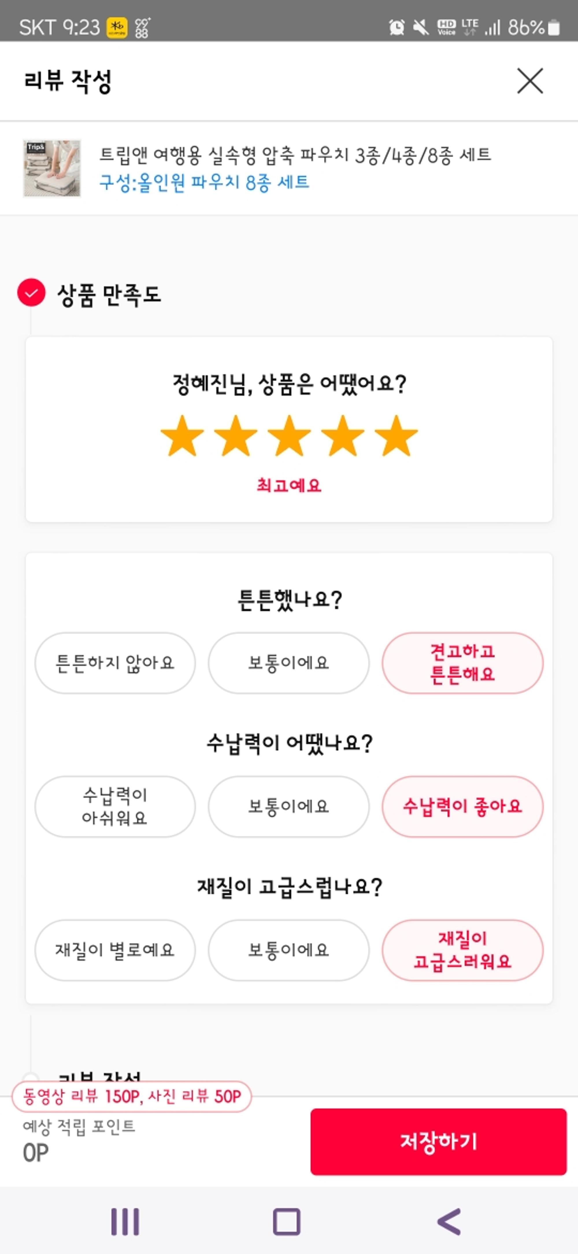The image size is (578, 1254).
Task: Tap the 저장하기 save button
Action: click(x=438, y=1141)
